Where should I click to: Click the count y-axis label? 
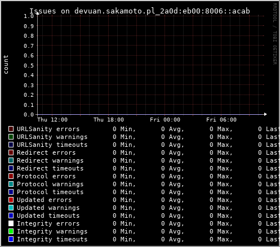(6, 64)
